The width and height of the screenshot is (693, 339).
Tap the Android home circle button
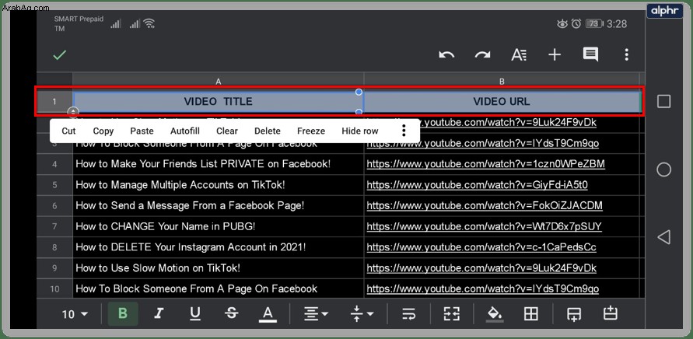pos(663,169)
